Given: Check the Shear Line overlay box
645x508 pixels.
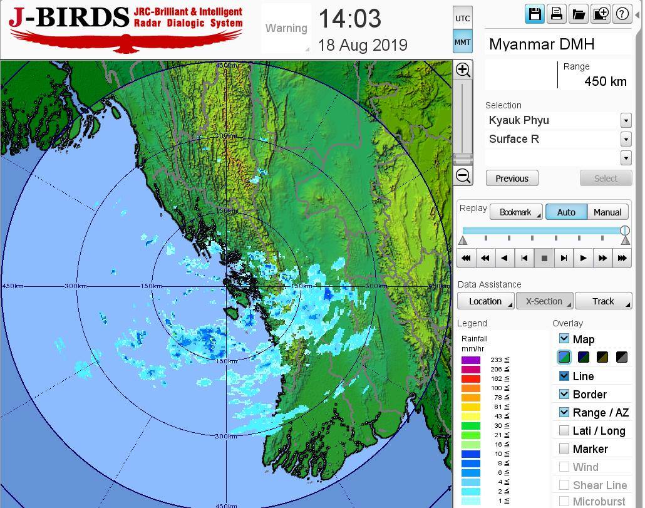Looking at the screenshot, I should coord(564,485).
